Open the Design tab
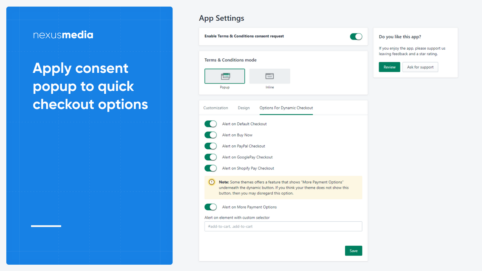The height and width of the screenshot is (271, 482). click(x=244, y=108)
